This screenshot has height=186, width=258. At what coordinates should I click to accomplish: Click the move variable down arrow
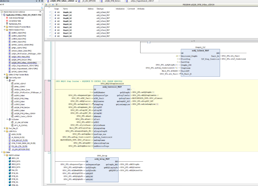coord(53,5)
